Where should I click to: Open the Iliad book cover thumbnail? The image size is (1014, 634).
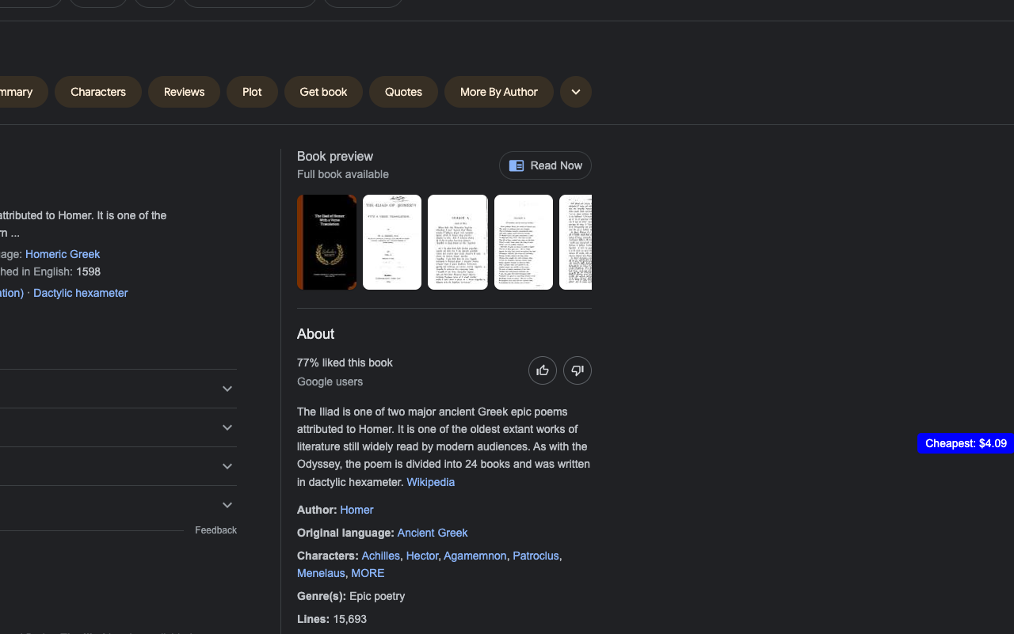327,242
